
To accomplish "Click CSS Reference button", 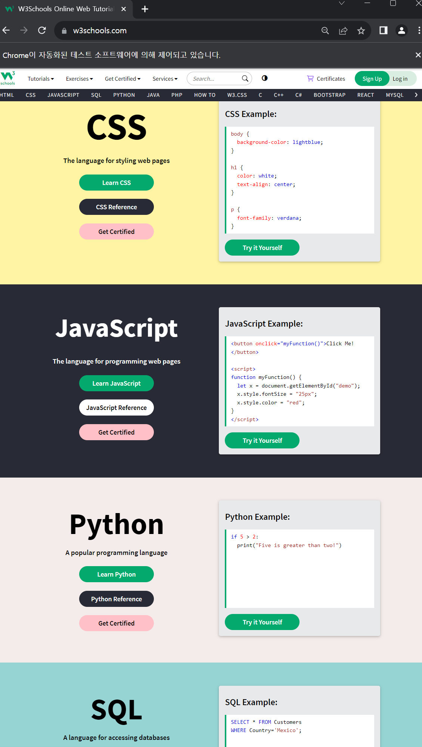I will coord(117,207).
